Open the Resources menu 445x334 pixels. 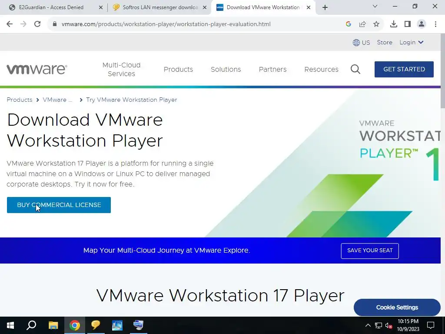point(321,69)
